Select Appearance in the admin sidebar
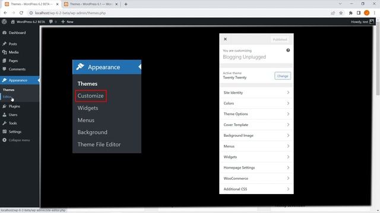380x213 pixels. tap(20, 80)
